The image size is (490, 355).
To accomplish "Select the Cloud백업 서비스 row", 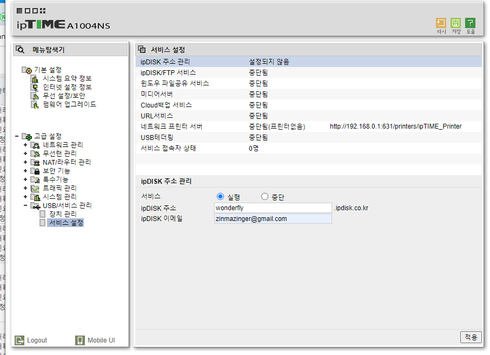I will tap(309, 105).
